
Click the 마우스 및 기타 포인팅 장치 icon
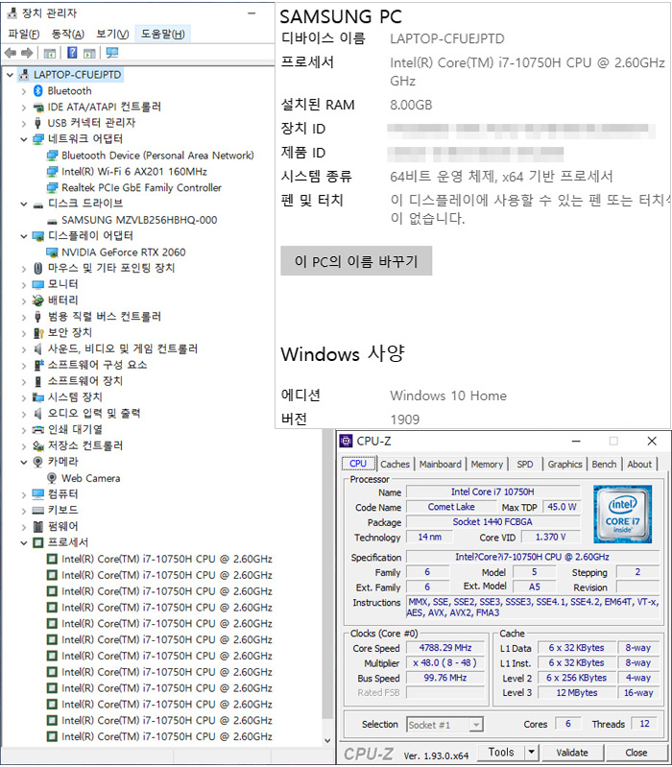(x=38, y=268)
